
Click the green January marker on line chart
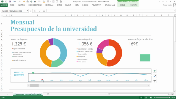pos(33,73)
